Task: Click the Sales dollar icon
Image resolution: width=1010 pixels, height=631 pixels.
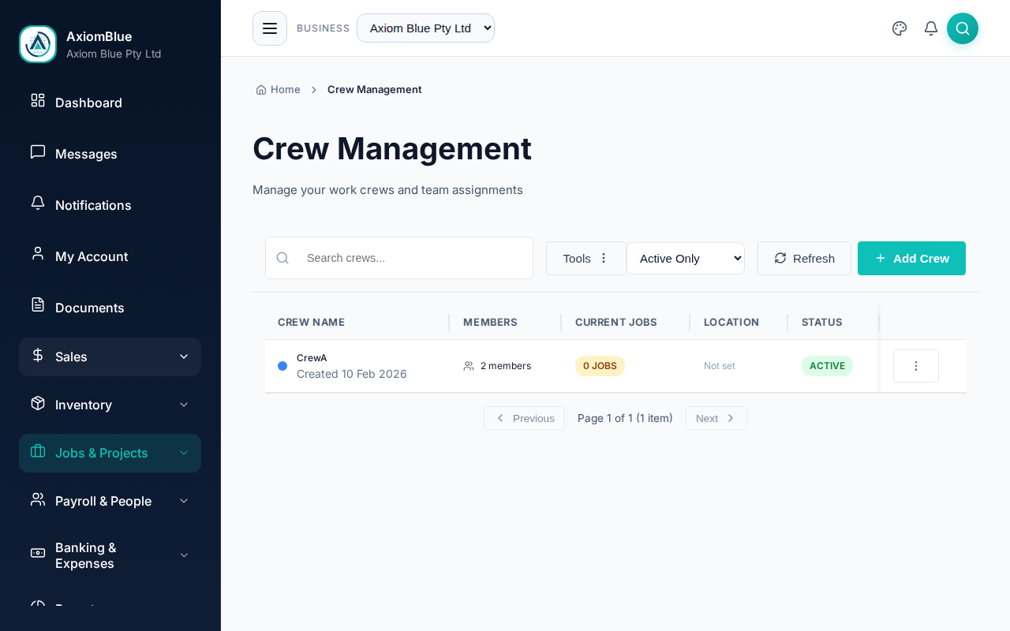Action: (38, 355)
